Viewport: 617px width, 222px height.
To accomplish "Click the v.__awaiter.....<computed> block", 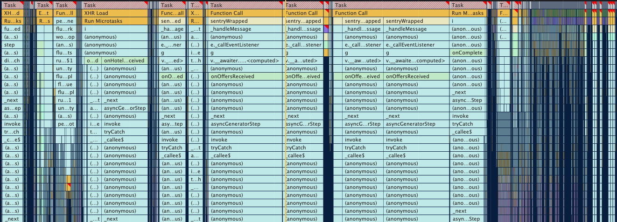I will pyautogui.click(x=245, y=61).
